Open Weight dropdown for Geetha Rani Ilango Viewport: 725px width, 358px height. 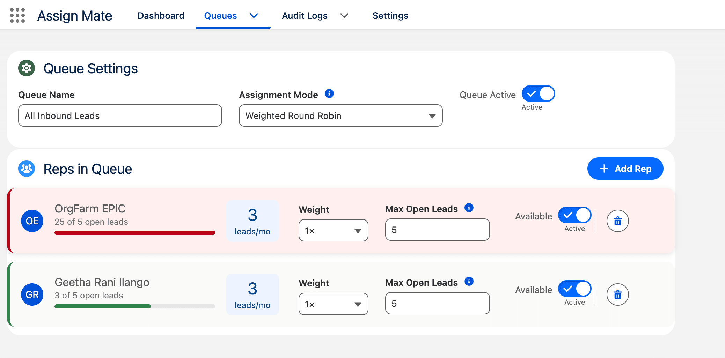click(x=334, y=304)
